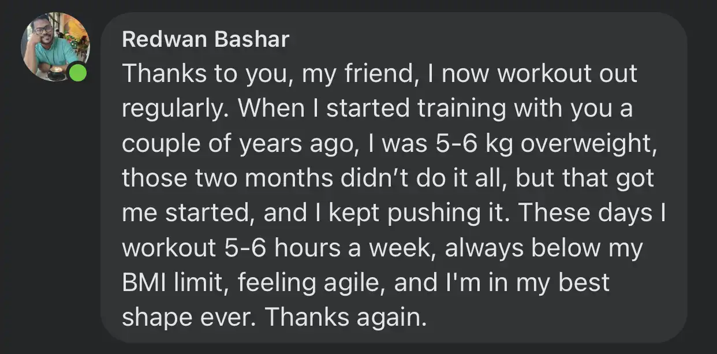Open the Redwan Bashar name link
This screenshot has height=354, width=717.
(206, 40)
